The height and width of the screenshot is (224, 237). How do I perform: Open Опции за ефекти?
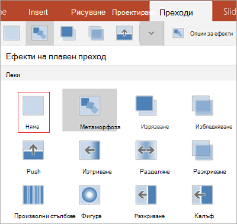[203, 33]
